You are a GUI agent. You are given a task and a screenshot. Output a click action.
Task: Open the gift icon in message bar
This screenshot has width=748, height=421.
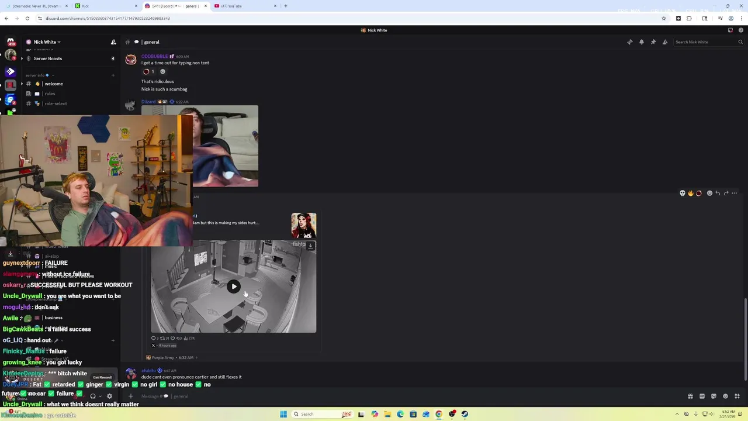pyautogui.click(x=690, y=396)
